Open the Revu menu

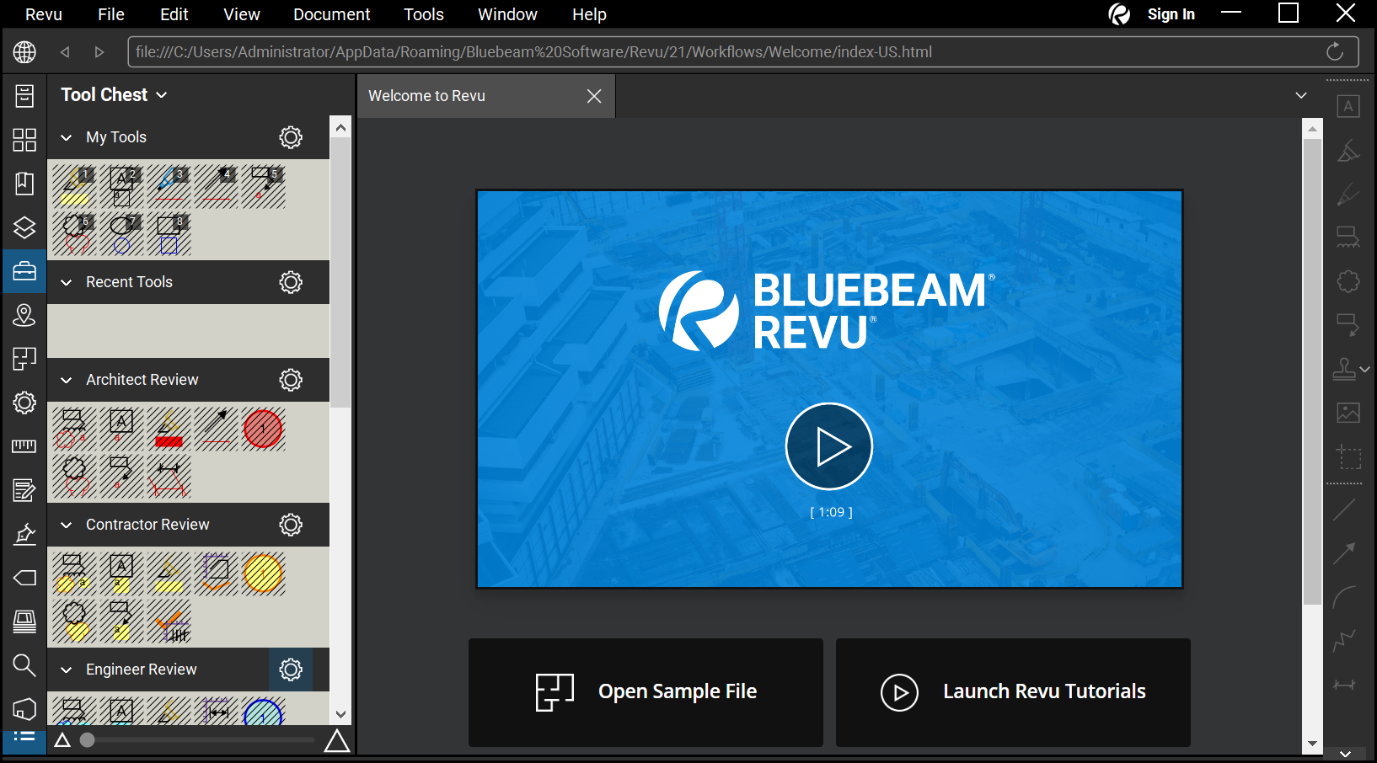click(44, 14)
